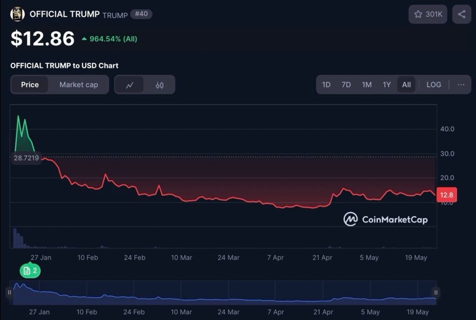Set chart range to All
The height and width of the screenshot is (320, 476).
tap(406, 85)
